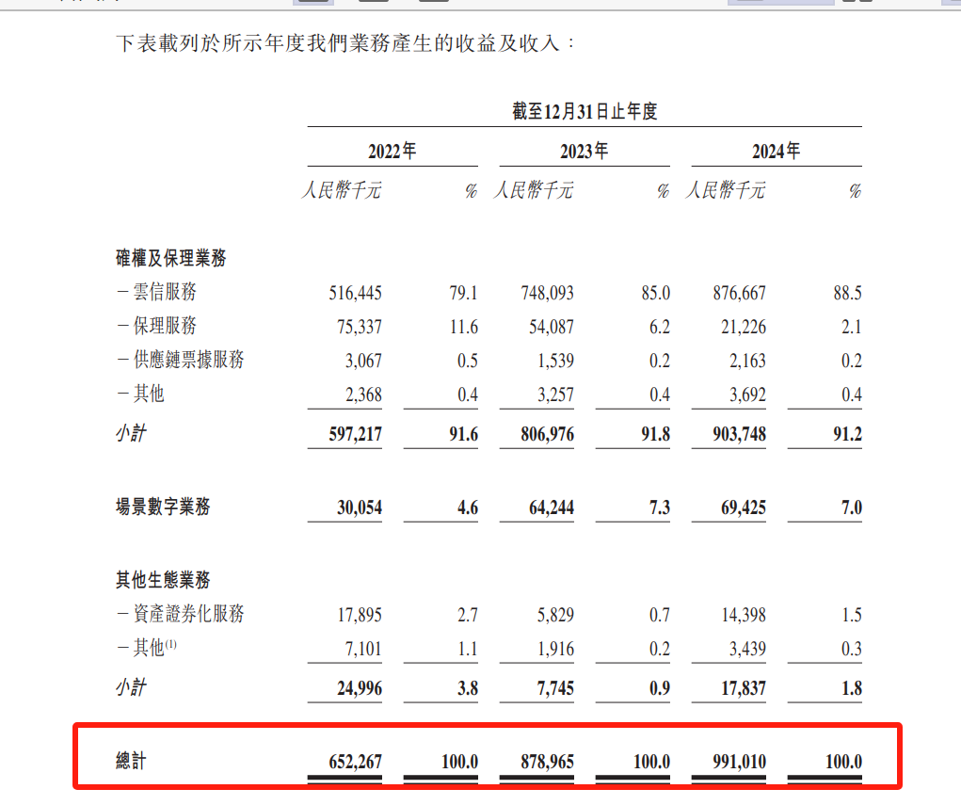Click the row label '場景數字業務'

pyautogui.click(x=163, y=507)
